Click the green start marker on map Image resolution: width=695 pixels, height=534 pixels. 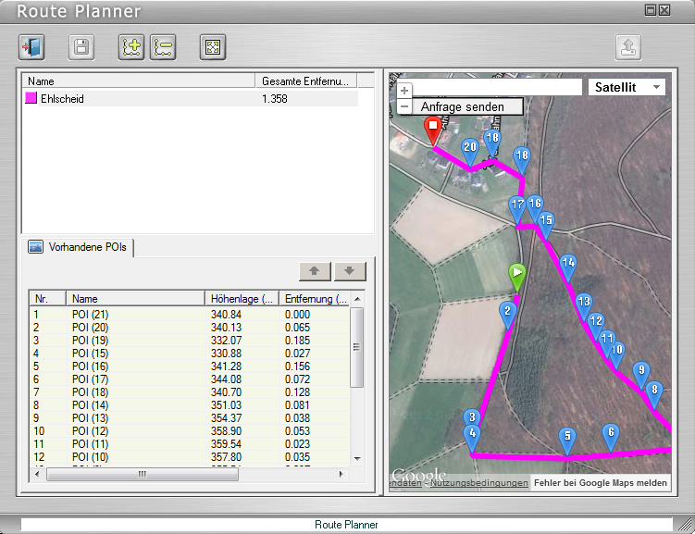[517, 274]
